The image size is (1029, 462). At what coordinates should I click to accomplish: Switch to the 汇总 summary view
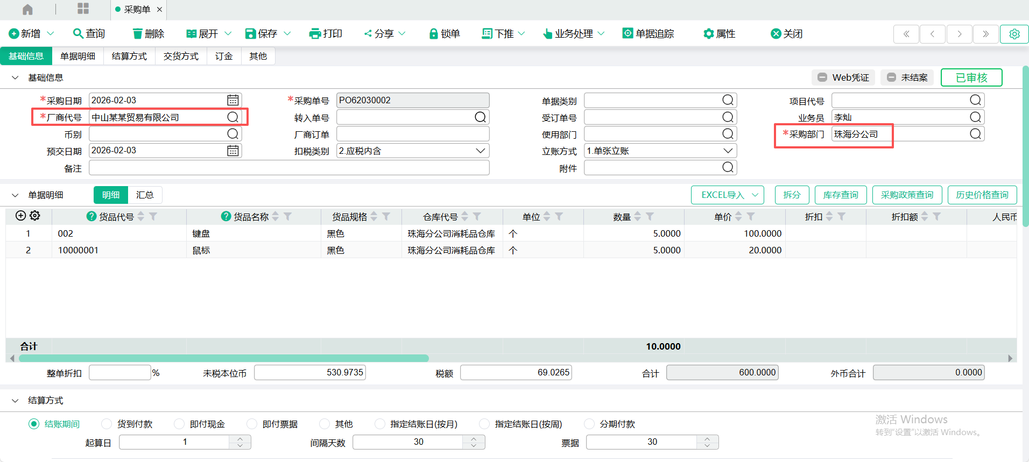click(x=145, y=195)
